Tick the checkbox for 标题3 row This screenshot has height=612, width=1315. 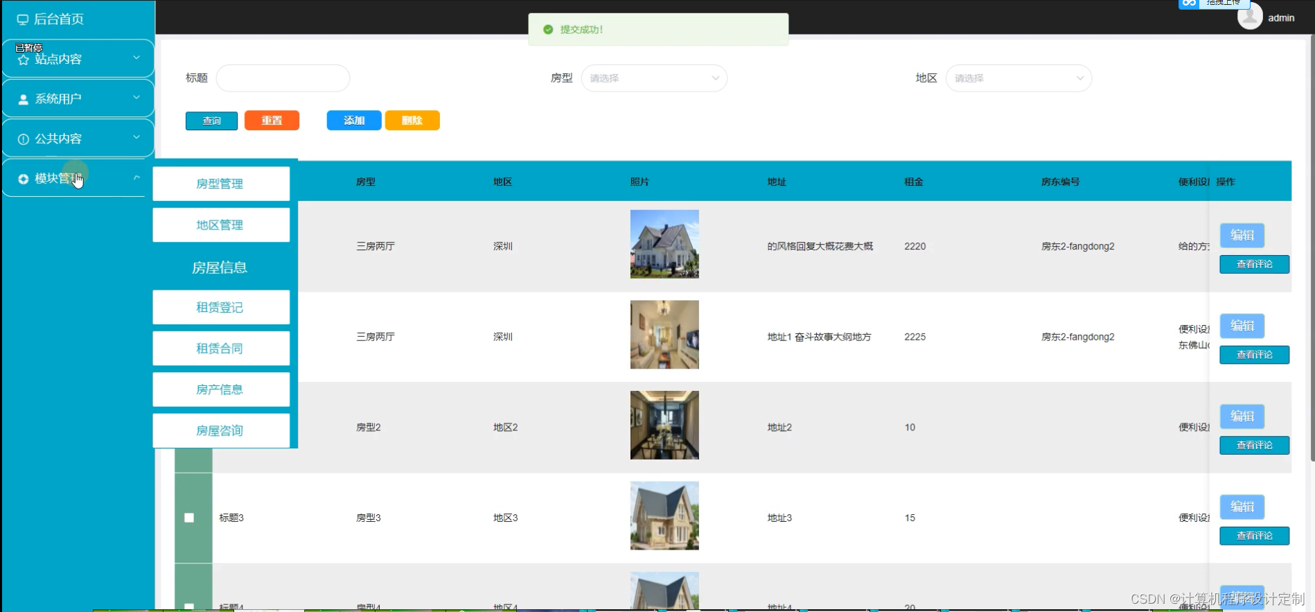pyautogui.click(x=189, y=518)
